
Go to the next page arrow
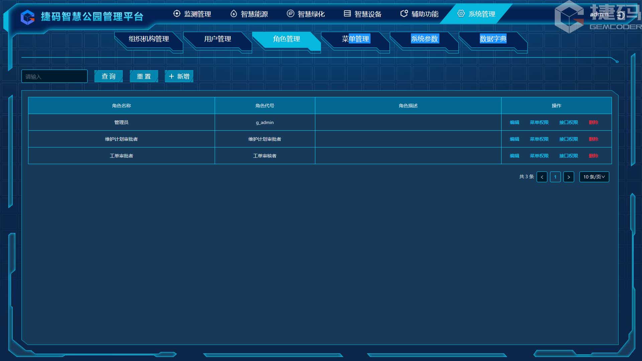tap(568, 177)
